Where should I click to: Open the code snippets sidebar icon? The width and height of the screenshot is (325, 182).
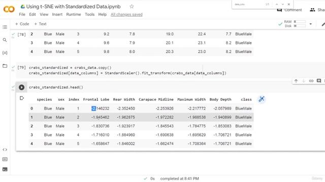tap(5, 150)
